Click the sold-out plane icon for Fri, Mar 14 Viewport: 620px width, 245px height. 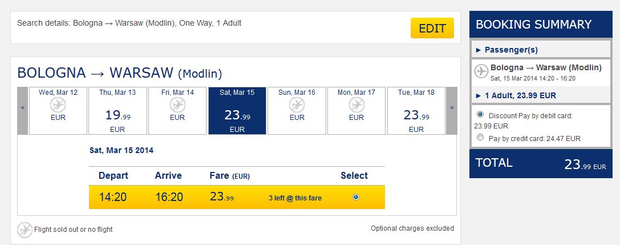(177, 105)
